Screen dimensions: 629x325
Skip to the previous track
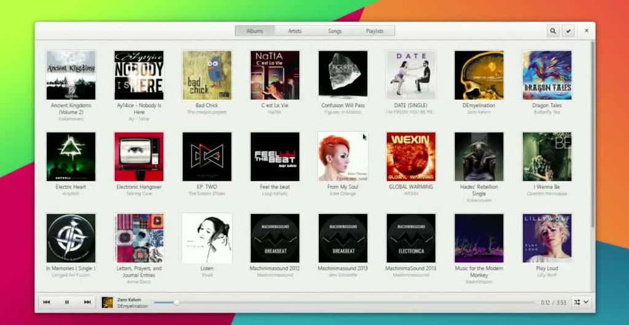pos(47,302)
